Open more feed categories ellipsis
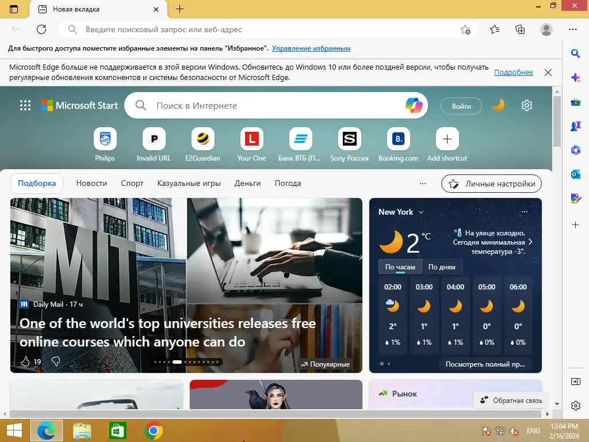Image resolution: width=589 pixels, height=442 pixels. click(x=423, y=184)
